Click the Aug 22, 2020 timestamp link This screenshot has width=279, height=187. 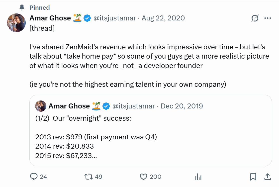[163, 18]
